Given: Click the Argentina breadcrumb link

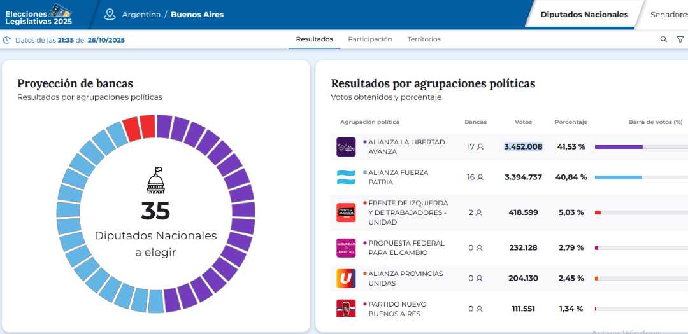Looking at the screenshot, I should coord(141,15).
